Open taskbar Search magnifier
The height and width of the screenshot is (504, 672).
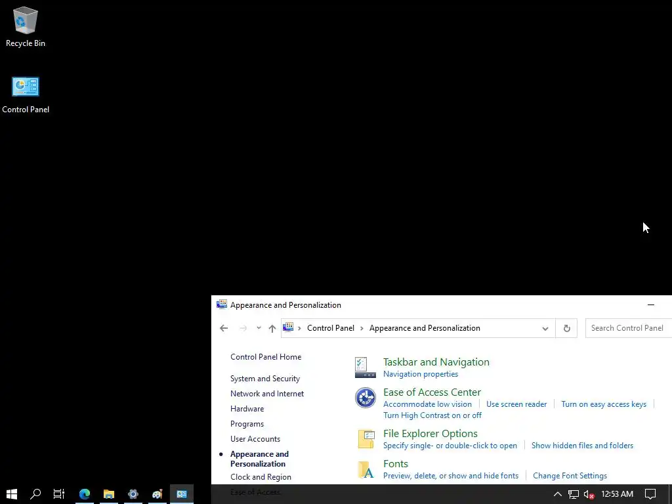point(35,494)
